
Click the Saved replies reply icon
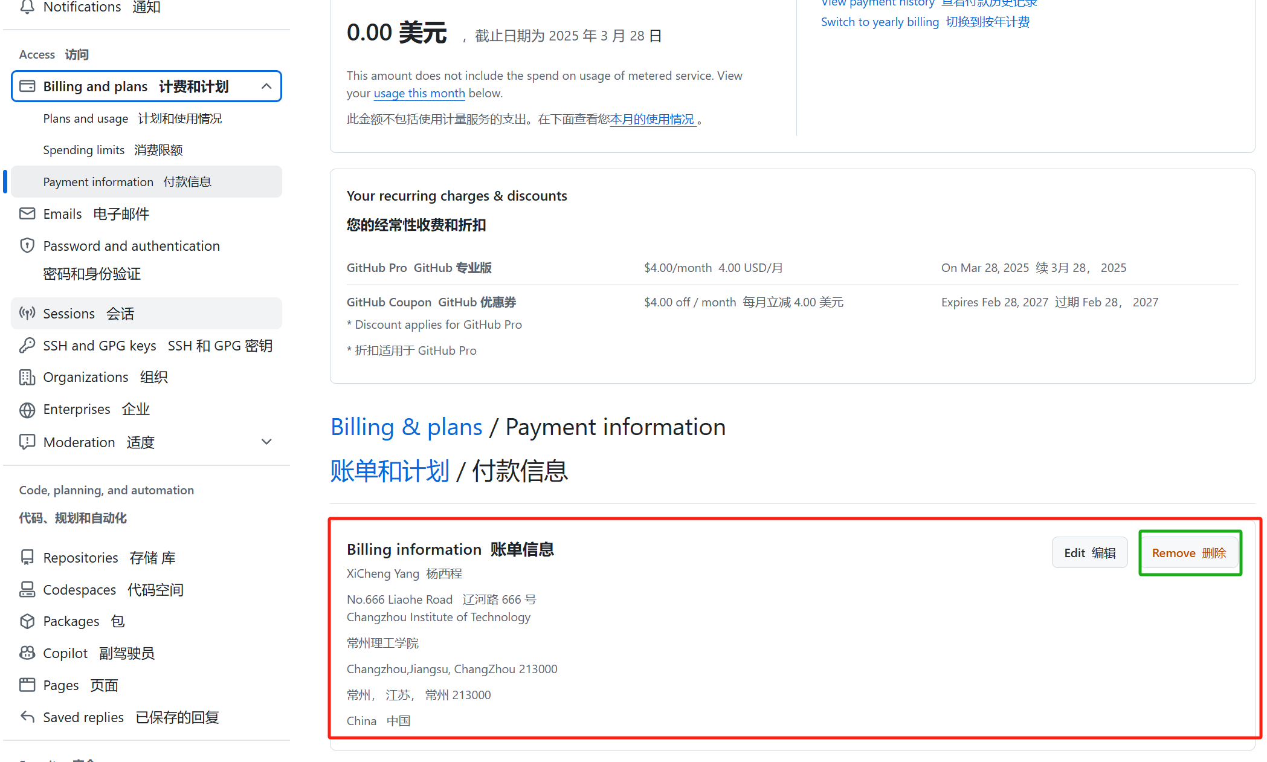click(x=27, y=717)
